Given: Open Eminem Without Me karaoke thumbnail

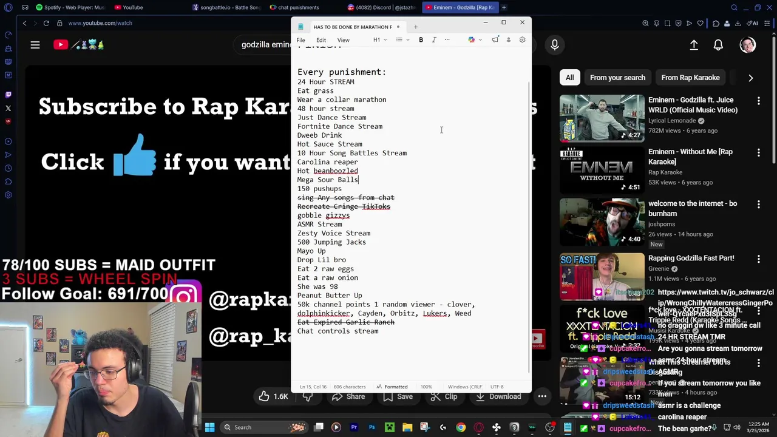Looking at the screenshot, I should coord(602,170).
